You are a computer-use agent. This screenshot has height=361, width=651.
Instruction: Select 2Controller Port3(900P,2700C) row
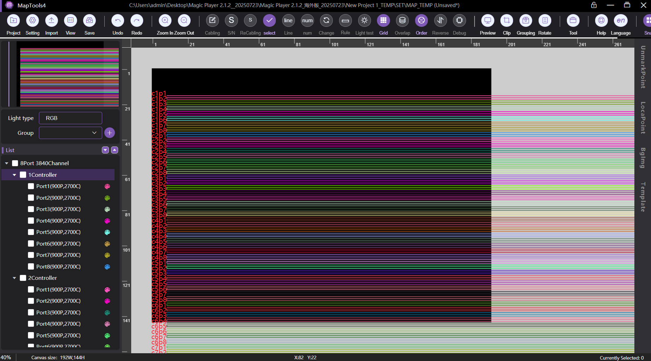[x=58, y=313]
